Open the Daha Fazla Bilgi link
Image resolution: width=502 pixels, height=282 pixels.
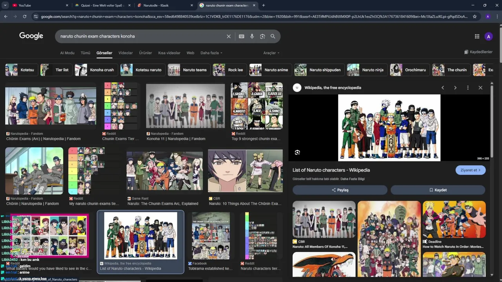(353, 179)
